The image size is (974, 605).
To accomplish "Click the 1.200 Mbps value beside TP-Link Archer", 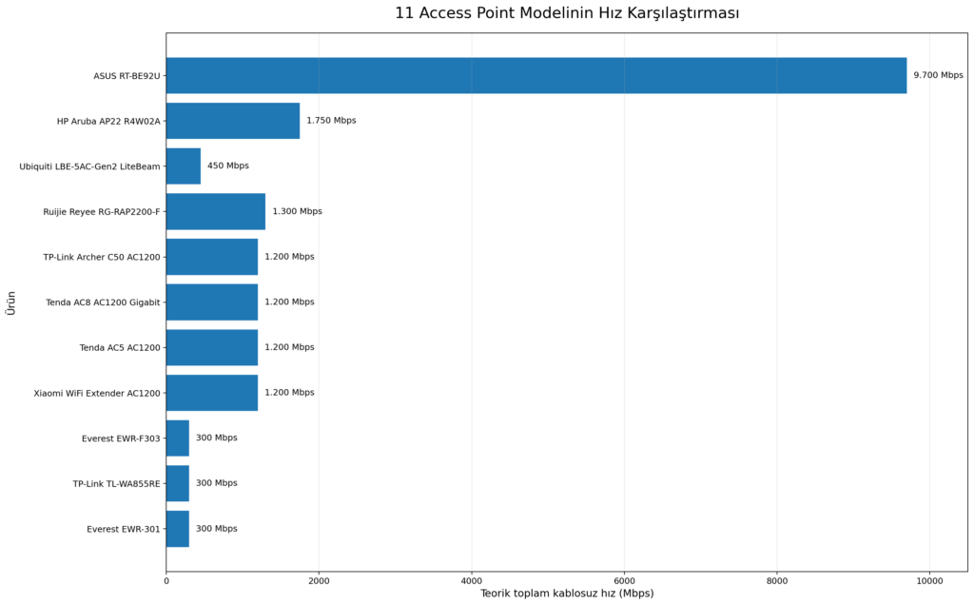I will tap(289, 257).
